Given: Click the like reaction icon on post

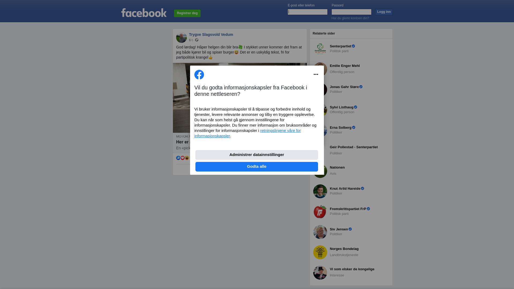Looking at the screenshot, I should (x=178, y=158).
